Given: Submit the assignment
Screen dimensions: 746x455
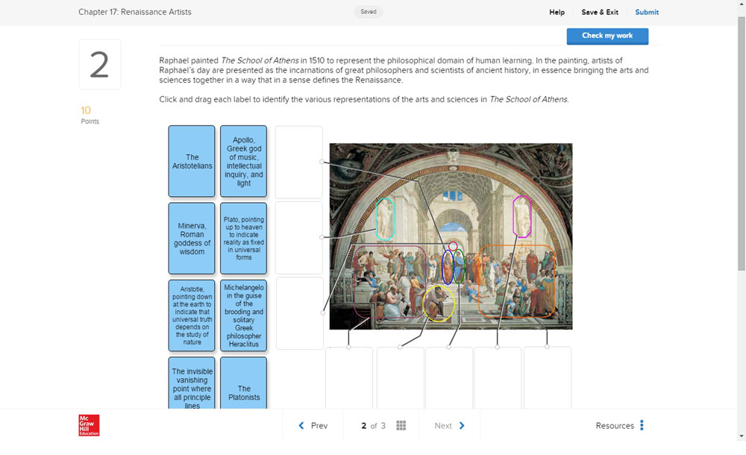Looking at the screenshot, I should tap(647, 13).
